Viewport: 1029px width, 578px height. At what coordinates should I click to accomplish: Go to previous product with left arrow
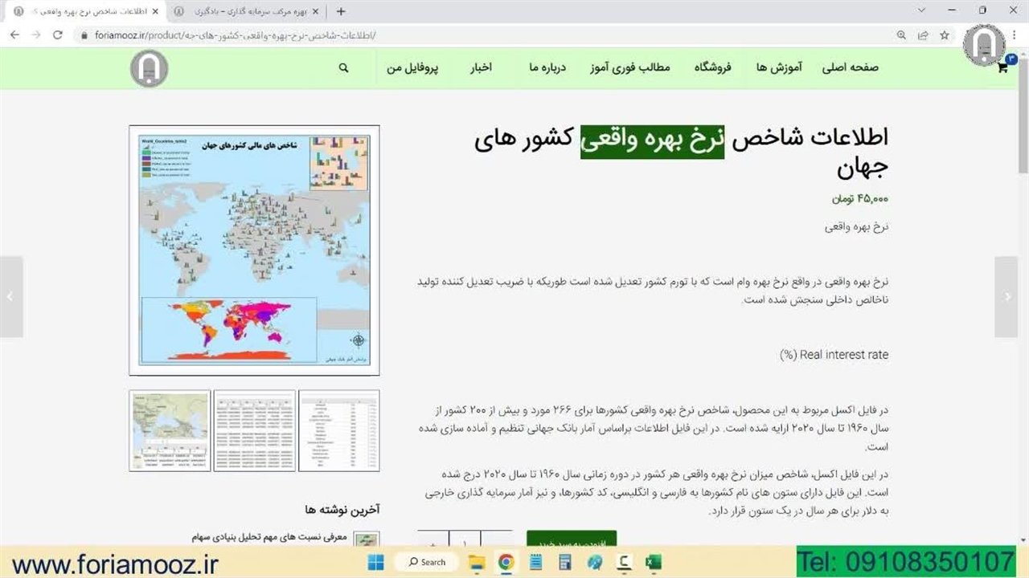[10, 297]
